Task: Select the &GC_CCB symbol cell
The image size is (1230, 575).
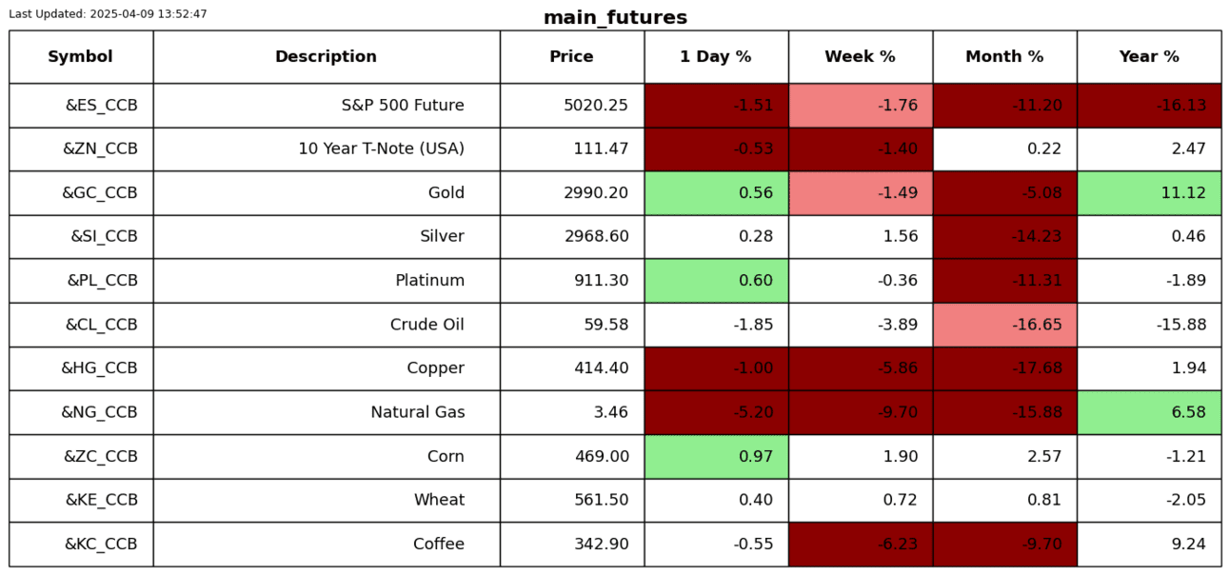Action: click(x=100, y=193)
